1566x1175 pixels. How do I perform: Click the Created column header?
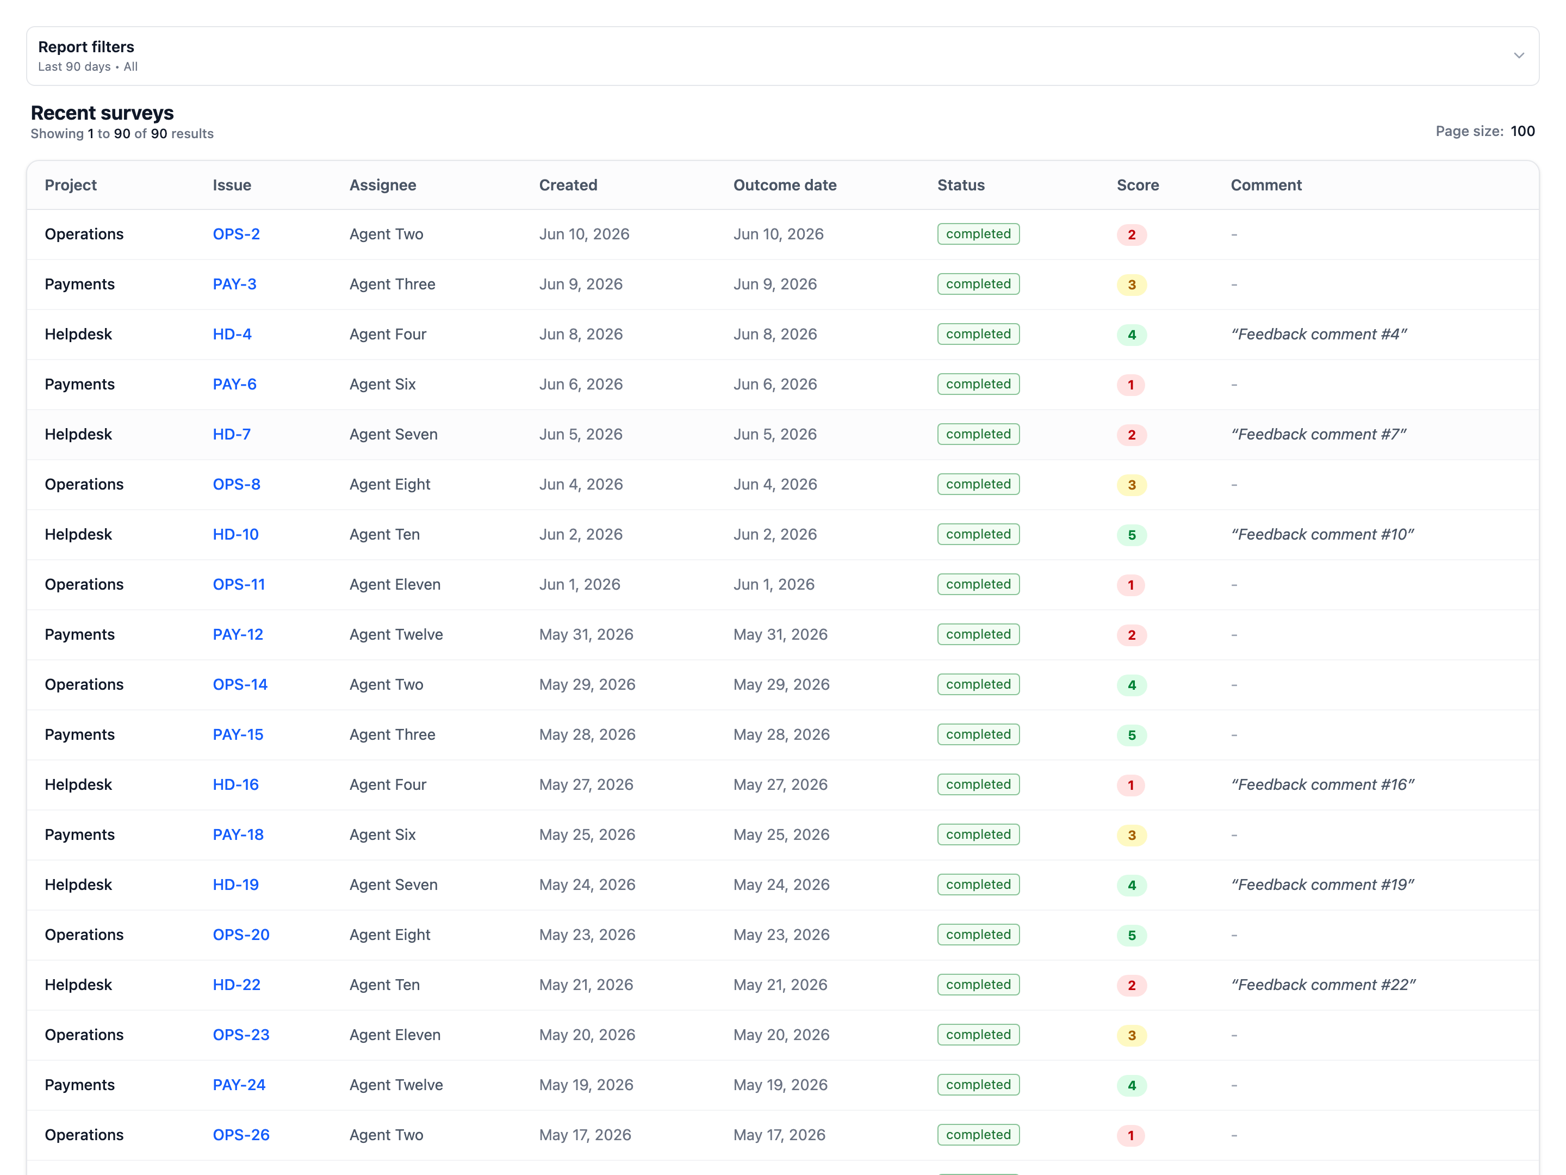pos(568,185)
